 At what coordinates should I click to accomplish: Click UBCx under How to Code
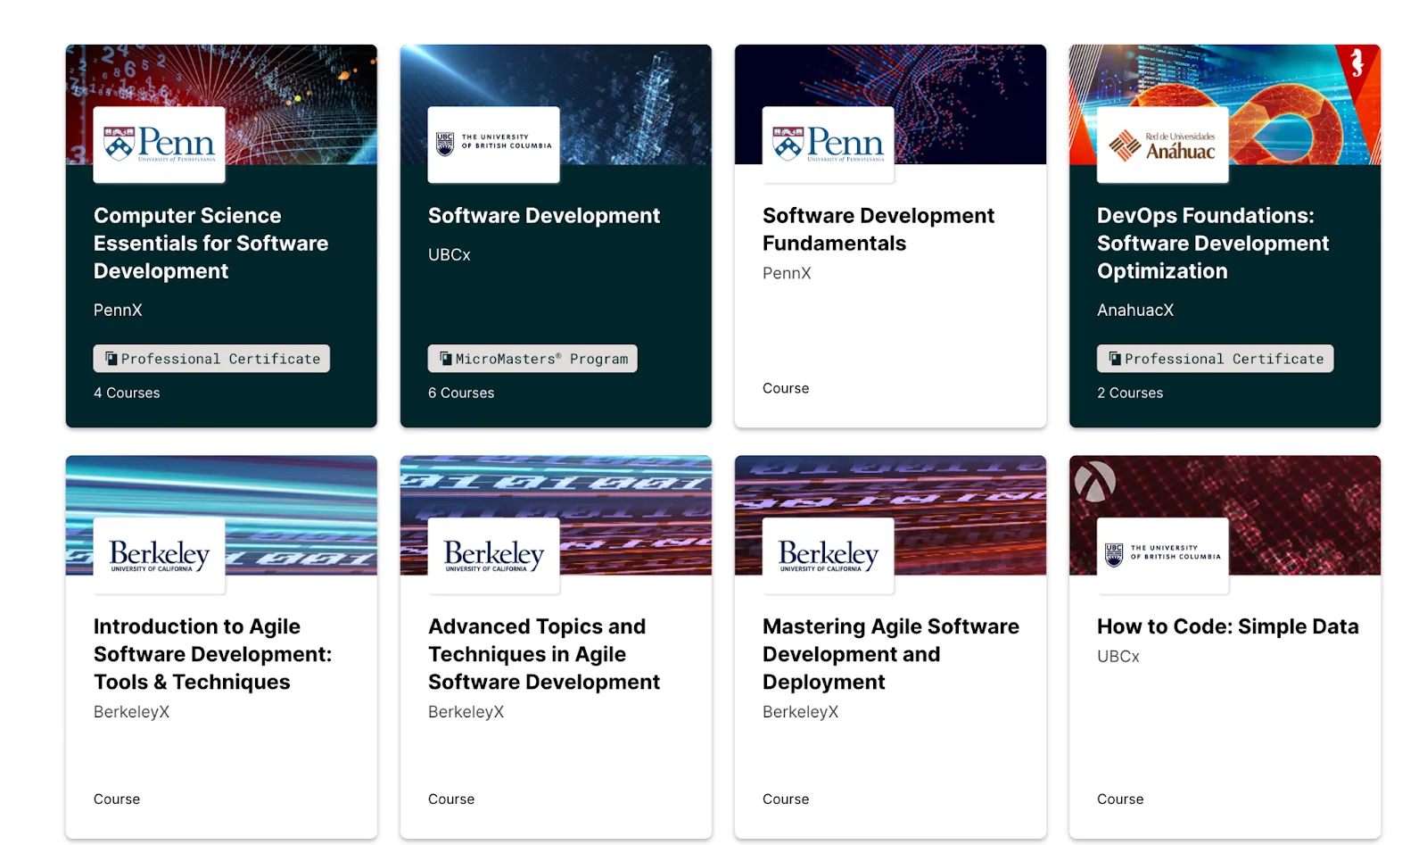pyautogui.click(x=1118, y=657)
